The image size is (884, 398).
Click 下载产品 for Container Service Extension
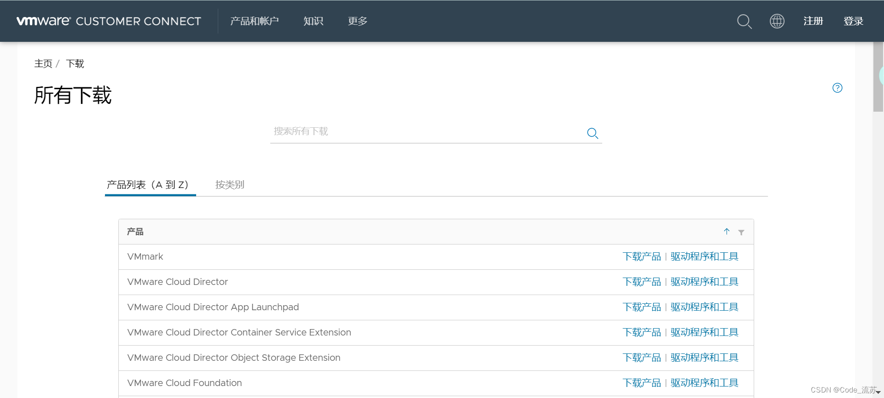(x=642, y=332)
